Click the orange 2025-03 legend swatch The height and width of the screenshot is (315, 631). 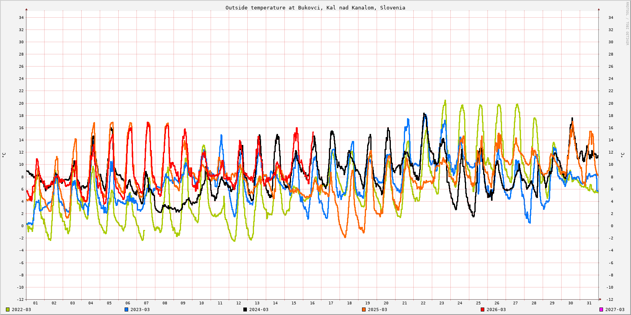pyautogui.click(x=364, y=309)
